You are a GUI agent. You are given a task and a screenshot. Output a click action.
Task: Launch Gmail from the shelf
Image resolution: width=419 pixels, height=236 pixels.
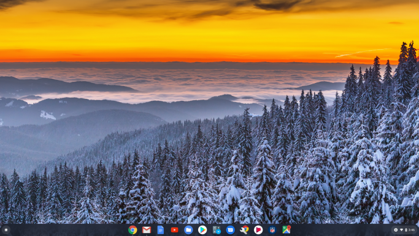point(147,230)
